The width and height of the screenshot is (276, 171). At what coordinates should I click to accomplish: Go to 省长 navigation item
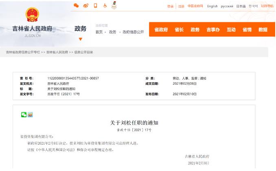click(x=179, y=30)
